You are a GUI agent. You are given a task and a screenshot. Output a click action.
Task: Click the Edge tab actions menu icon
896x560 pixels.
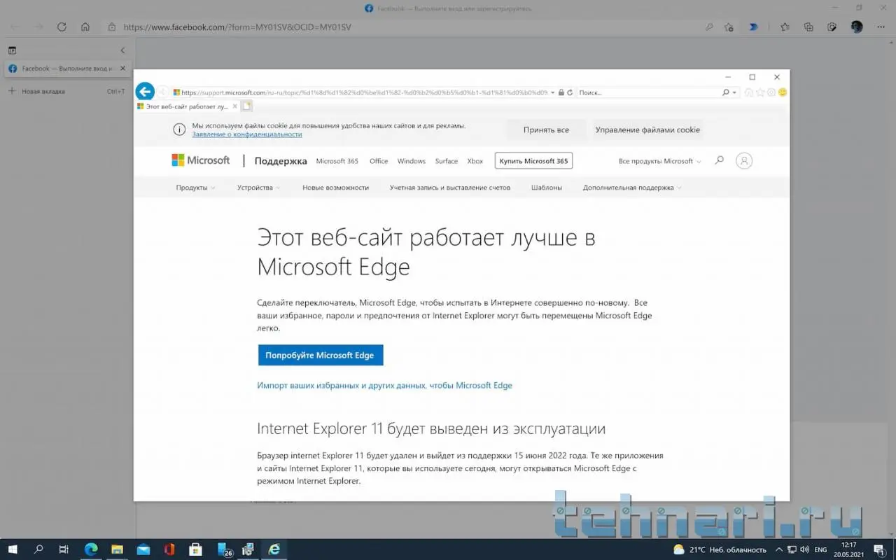[12, 50]
